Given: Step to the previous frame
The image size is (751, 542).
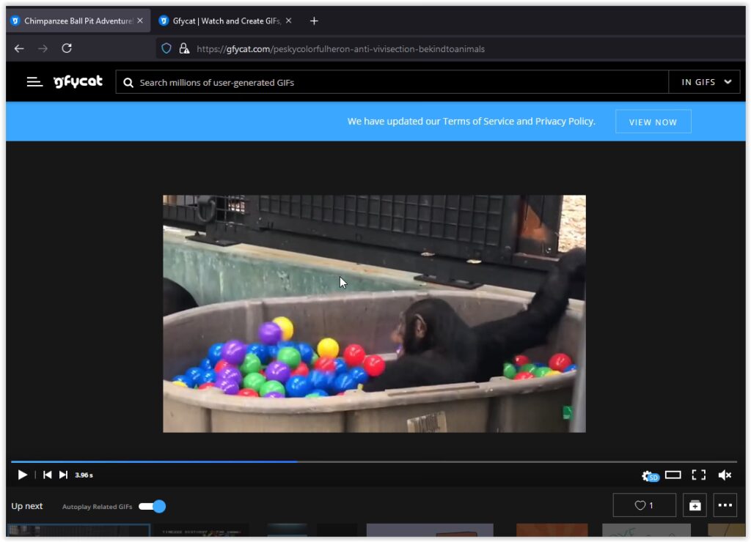Looking at the screenshot, I should 47,475.
